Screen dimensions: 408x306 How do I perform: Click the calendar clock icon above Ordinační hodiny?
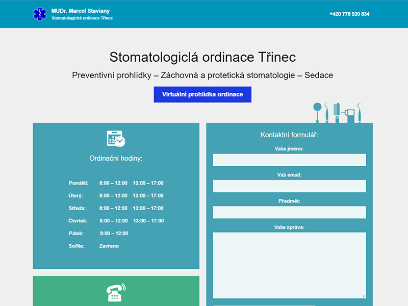tap(116, 139)
